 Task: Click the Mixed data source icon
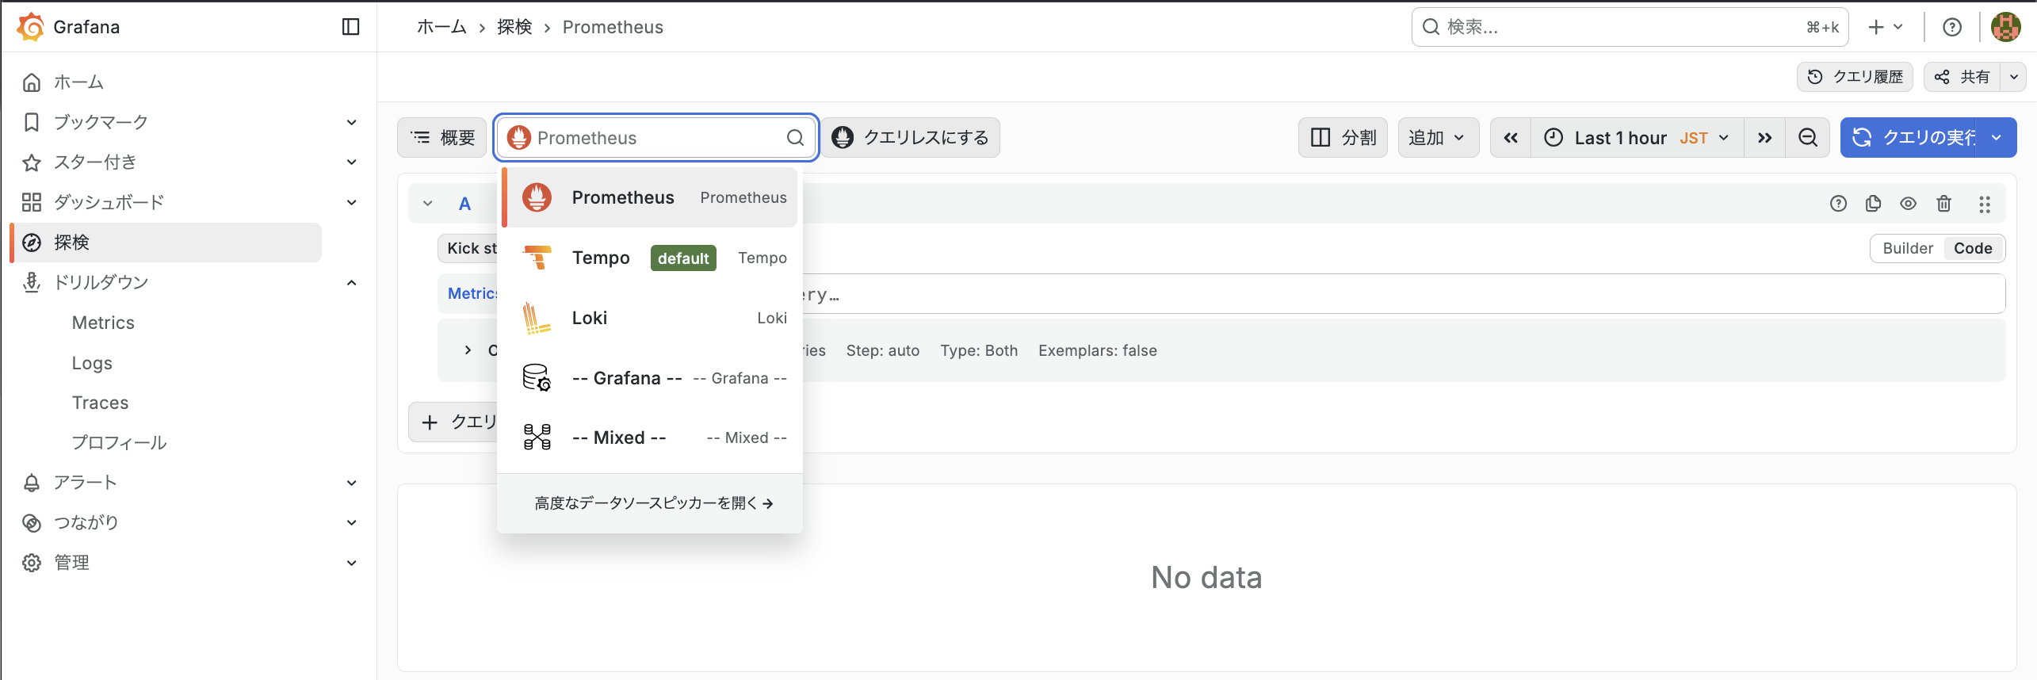coord(537,437)
